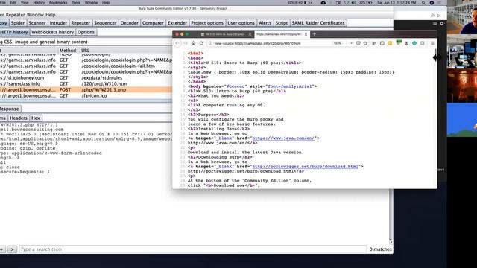
Task: Open the macOS History menu
Action: [x=39, y=3]
